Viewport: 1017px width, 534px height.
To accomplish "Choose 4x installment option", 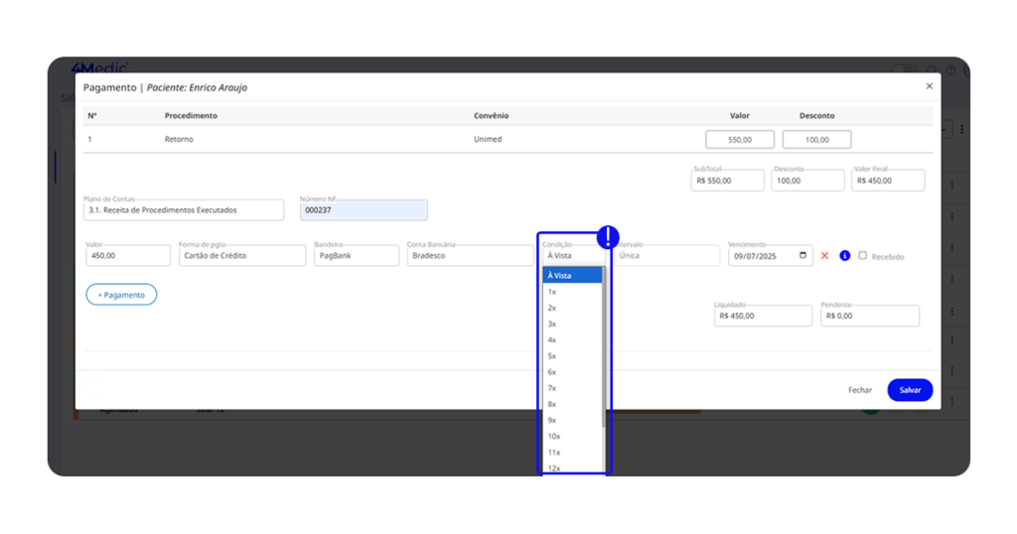I will 573,340.
